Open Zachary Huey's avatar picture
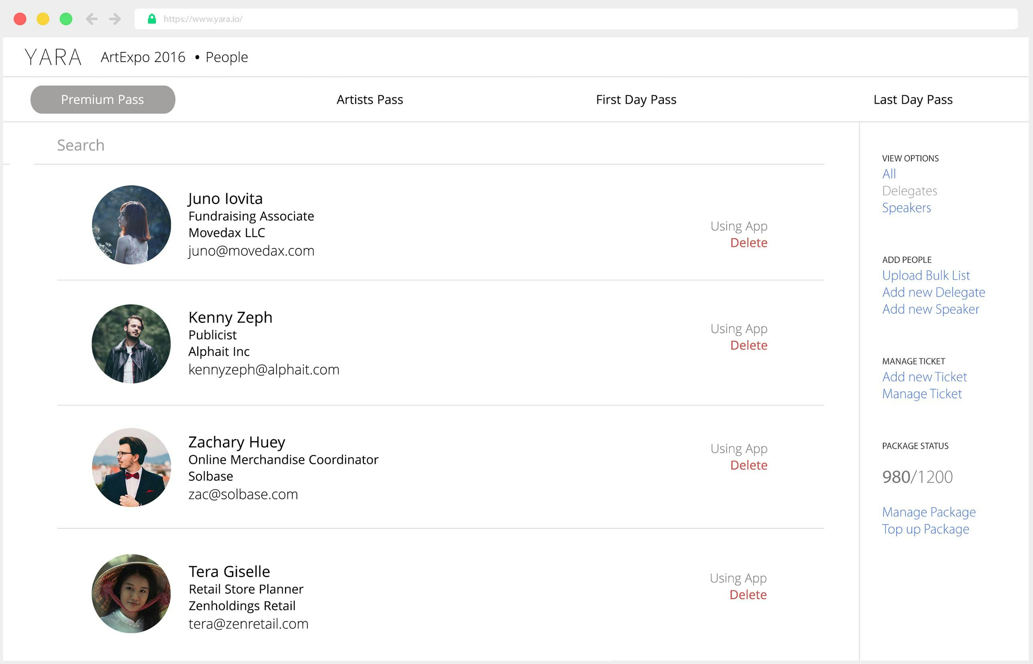Viewport: 1033px width, 664px height. point(131,467)
